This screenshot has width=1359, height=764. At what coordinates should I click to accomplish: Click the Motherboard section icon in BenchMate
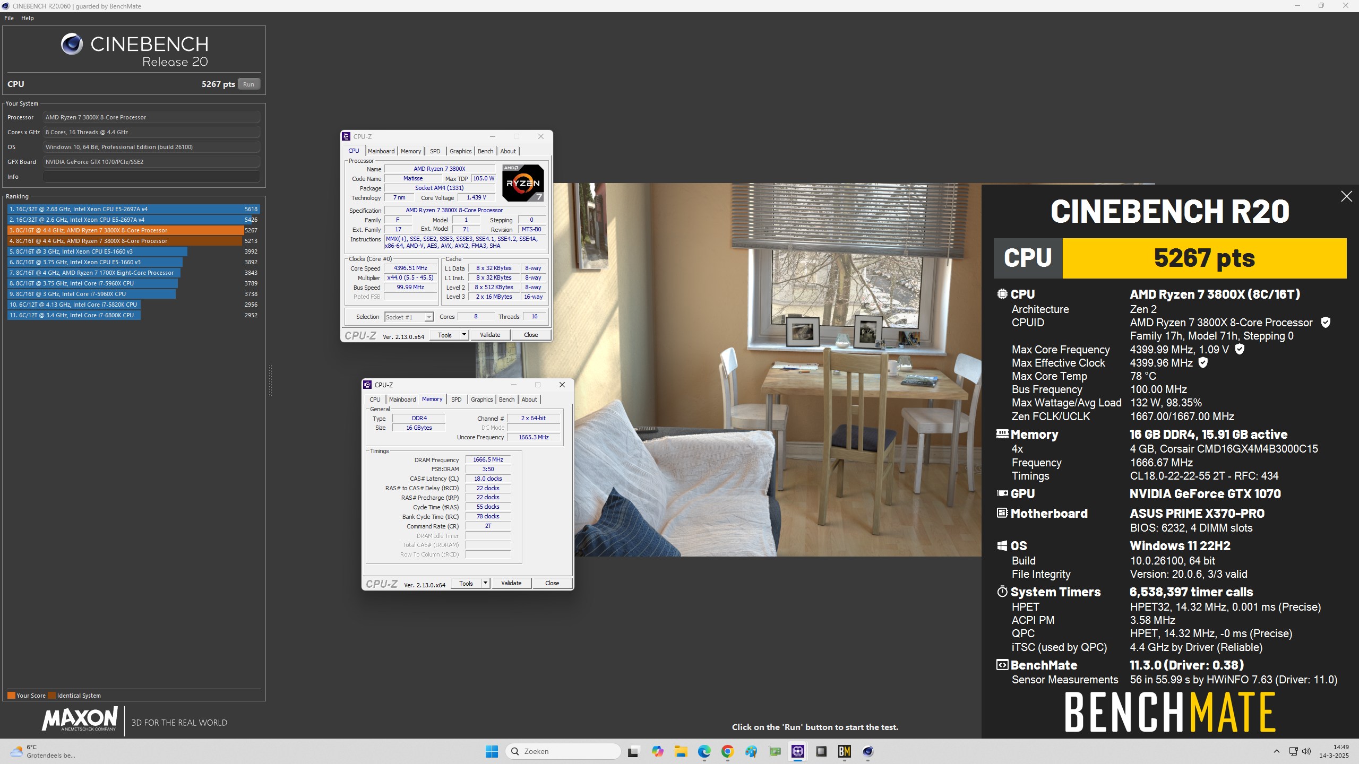point(1002,513)
